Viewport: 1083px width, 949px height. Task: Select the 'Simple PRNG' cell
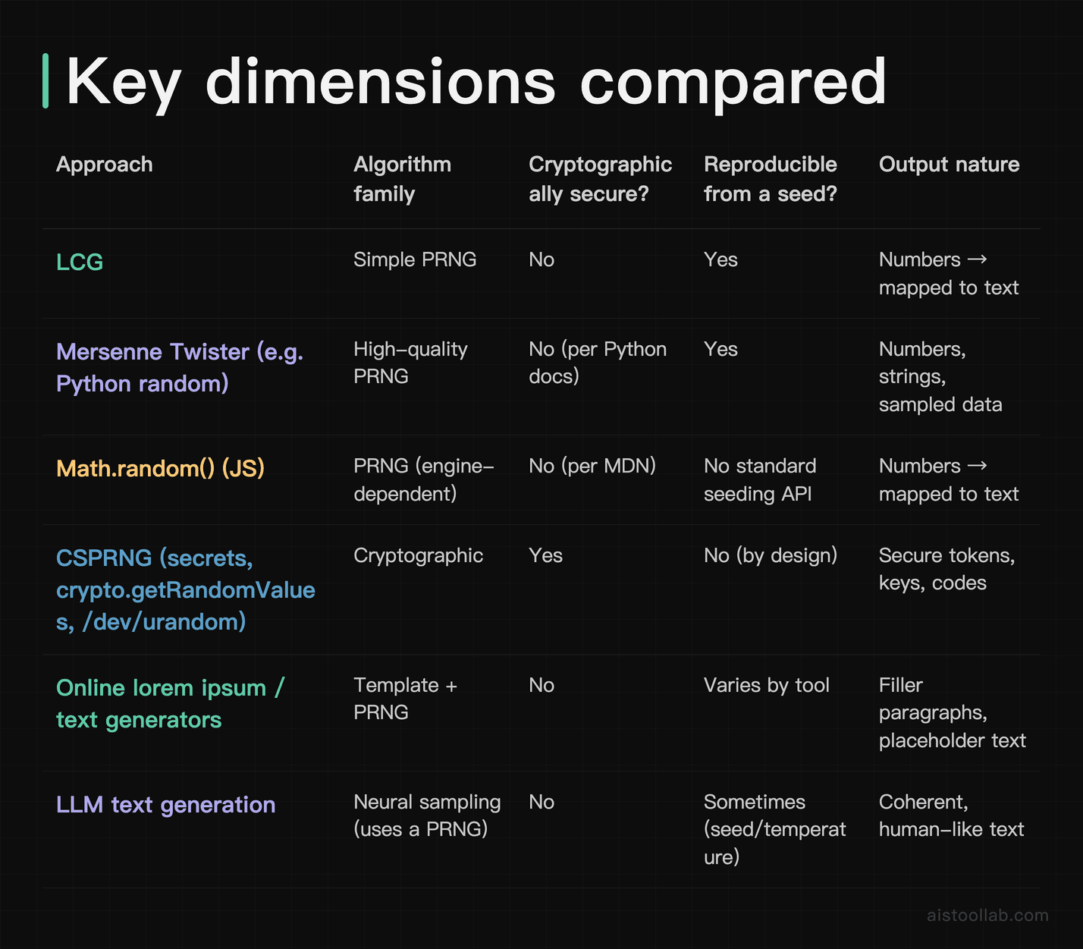pos(415,259)
